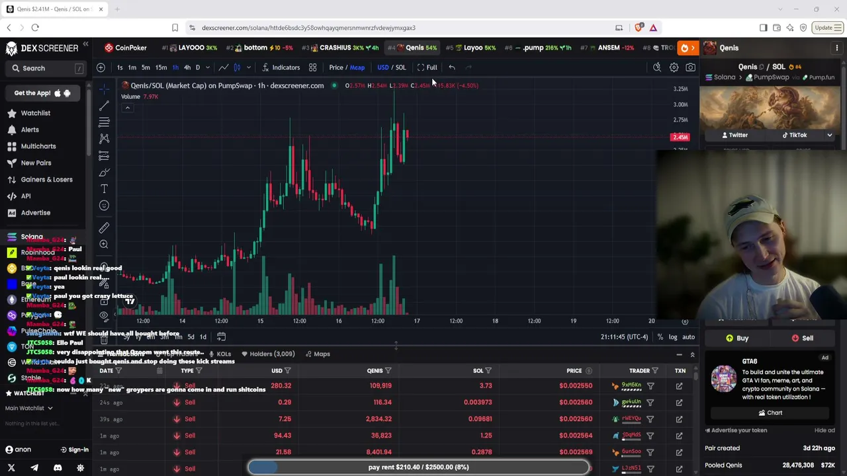Expand the Main Watchlist dropdown
The height and width of the screenshot is (476, 847).
[29, 408]
